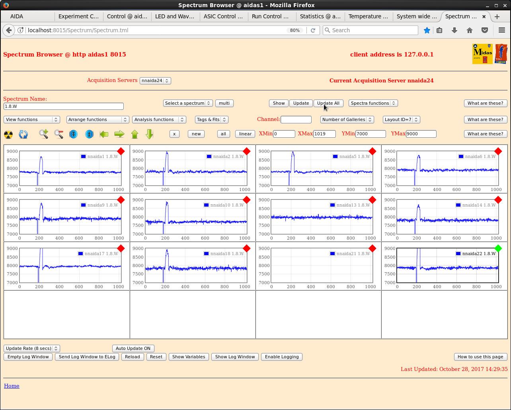
Task: Open the Acquisition Servers nnaida24 dropdown
Action: click(155, 80)
